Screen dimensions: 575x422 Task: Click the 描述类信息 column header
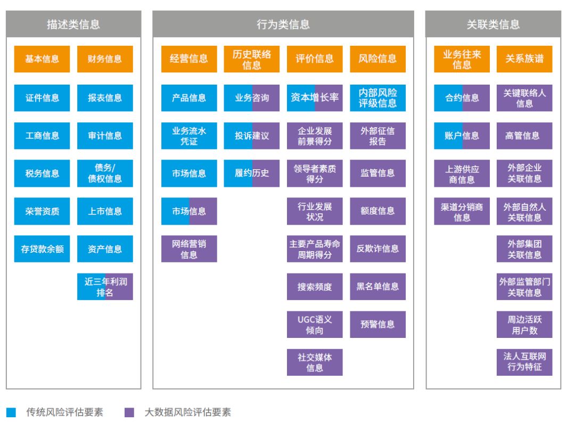(73, 24)
